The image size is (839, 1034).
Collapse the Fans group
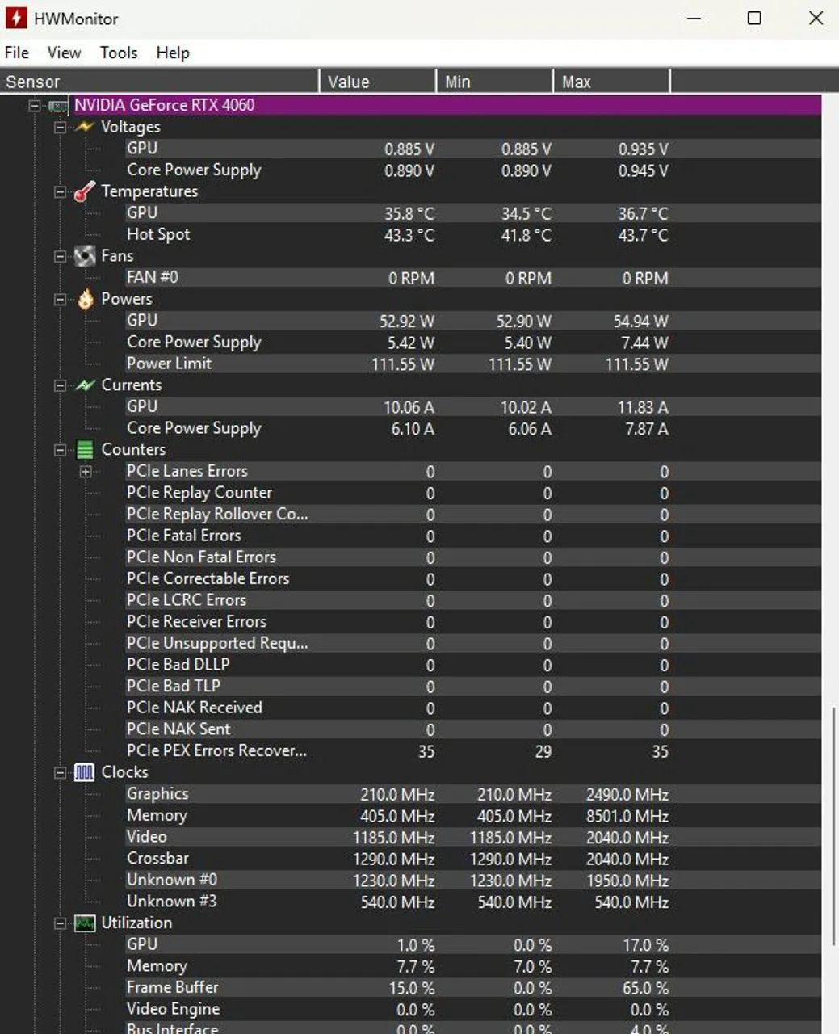click(60, 256)
